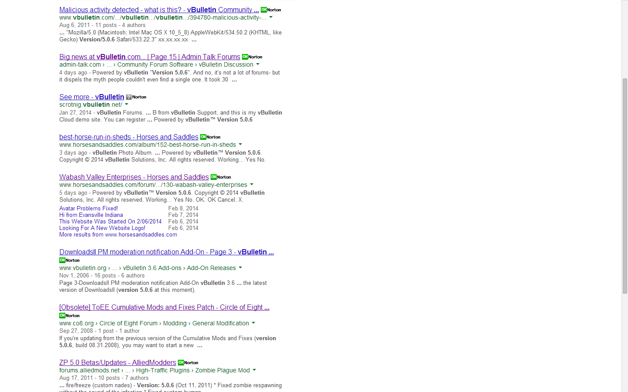Open More results from www.horsesandsaddles.com link

118,234
